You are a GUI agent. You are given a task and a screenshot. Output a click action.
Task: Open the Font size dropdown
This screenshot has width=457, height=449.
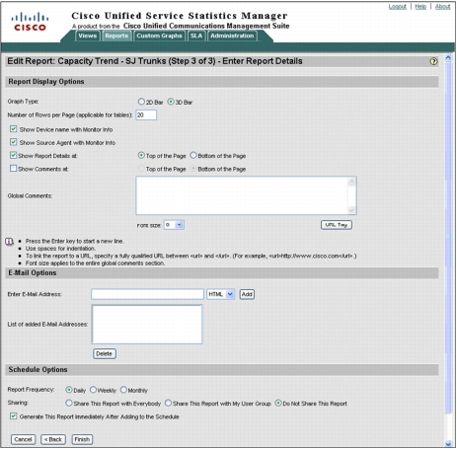pyautogui.click(x=174, y=225)
